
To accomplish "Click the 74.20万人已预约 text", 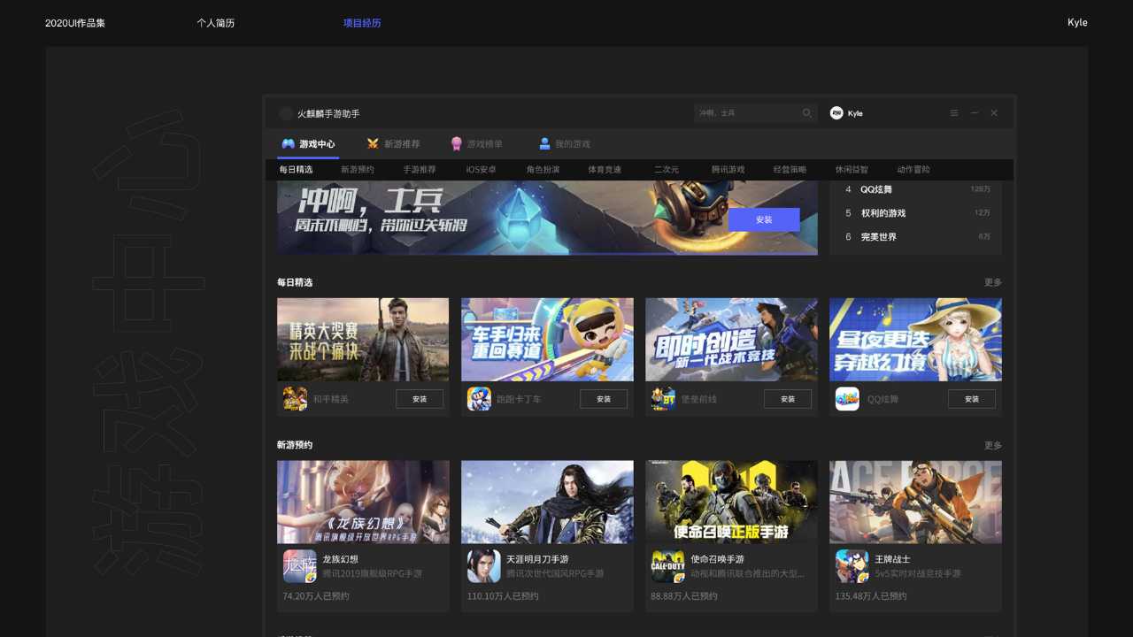I will point(316,596).
